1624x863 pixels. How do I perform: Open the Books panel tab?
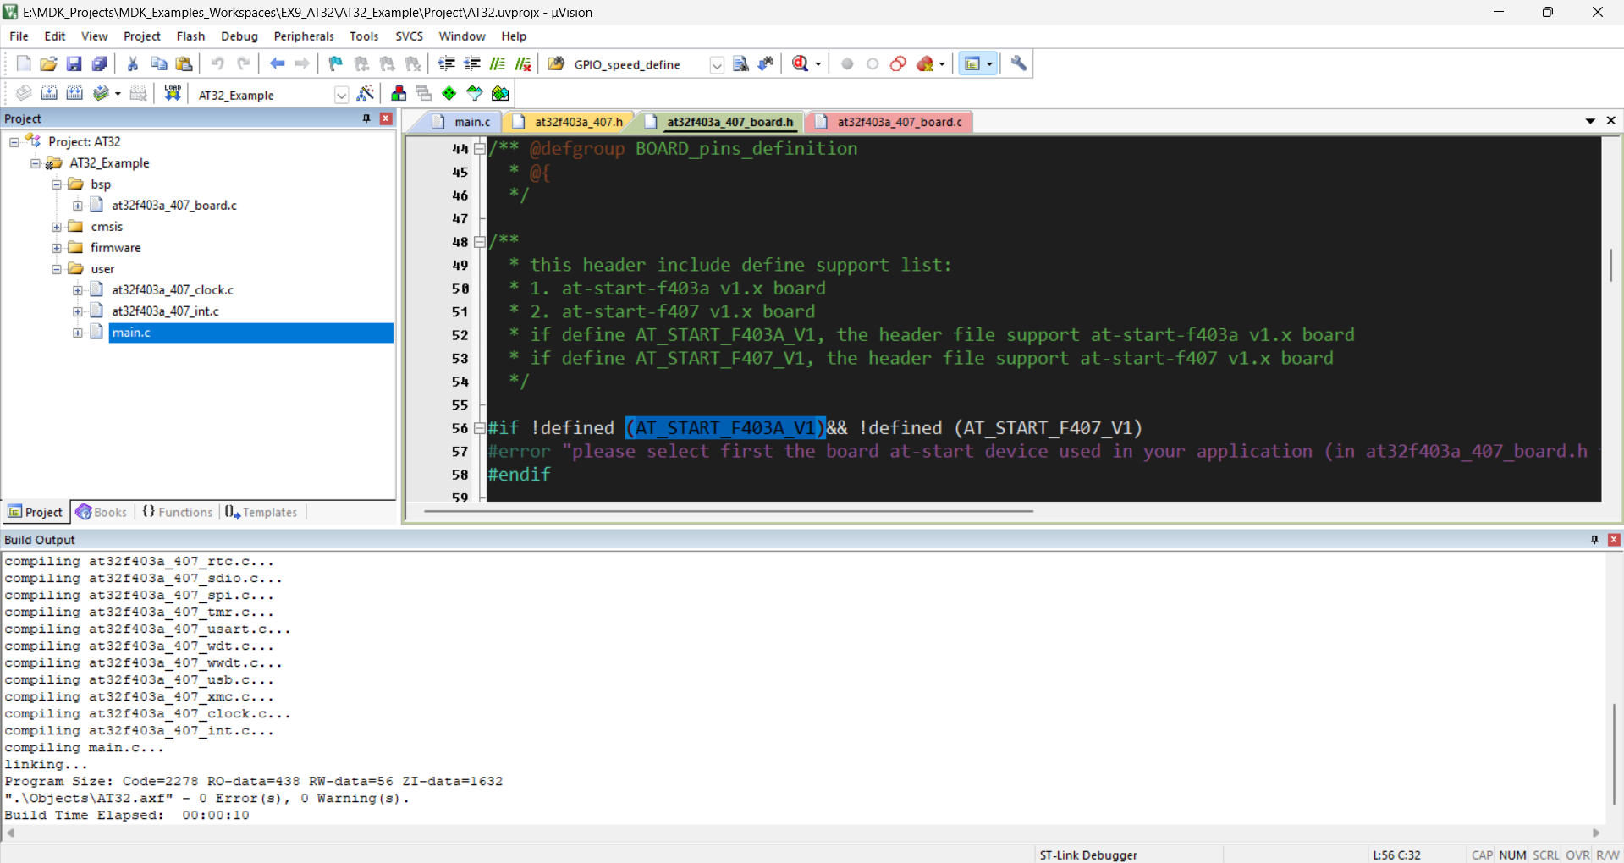[102, 512]
